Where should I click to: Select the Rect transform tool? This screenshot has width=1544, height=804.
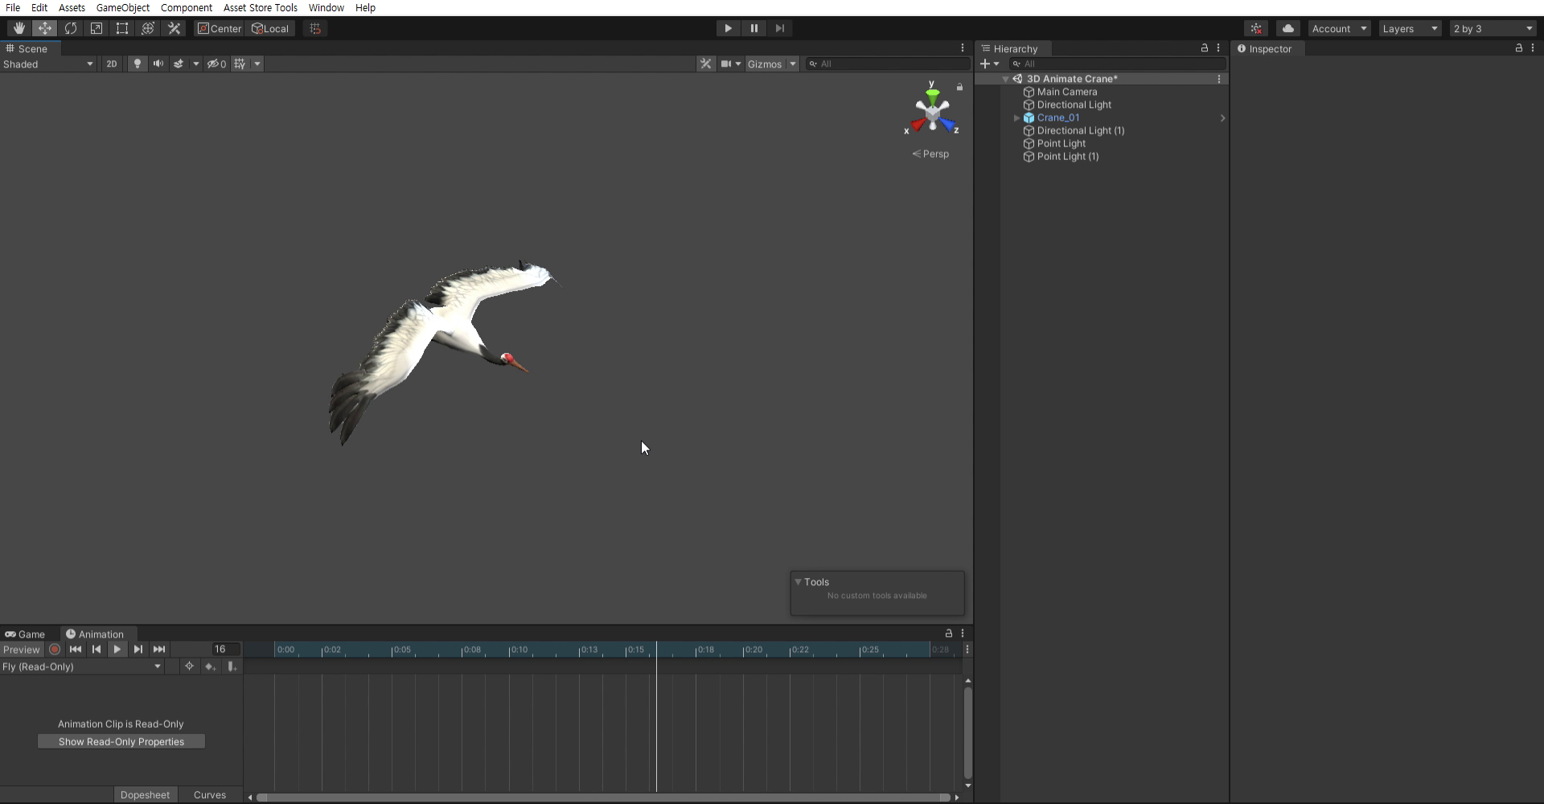[x=121, y=28]
